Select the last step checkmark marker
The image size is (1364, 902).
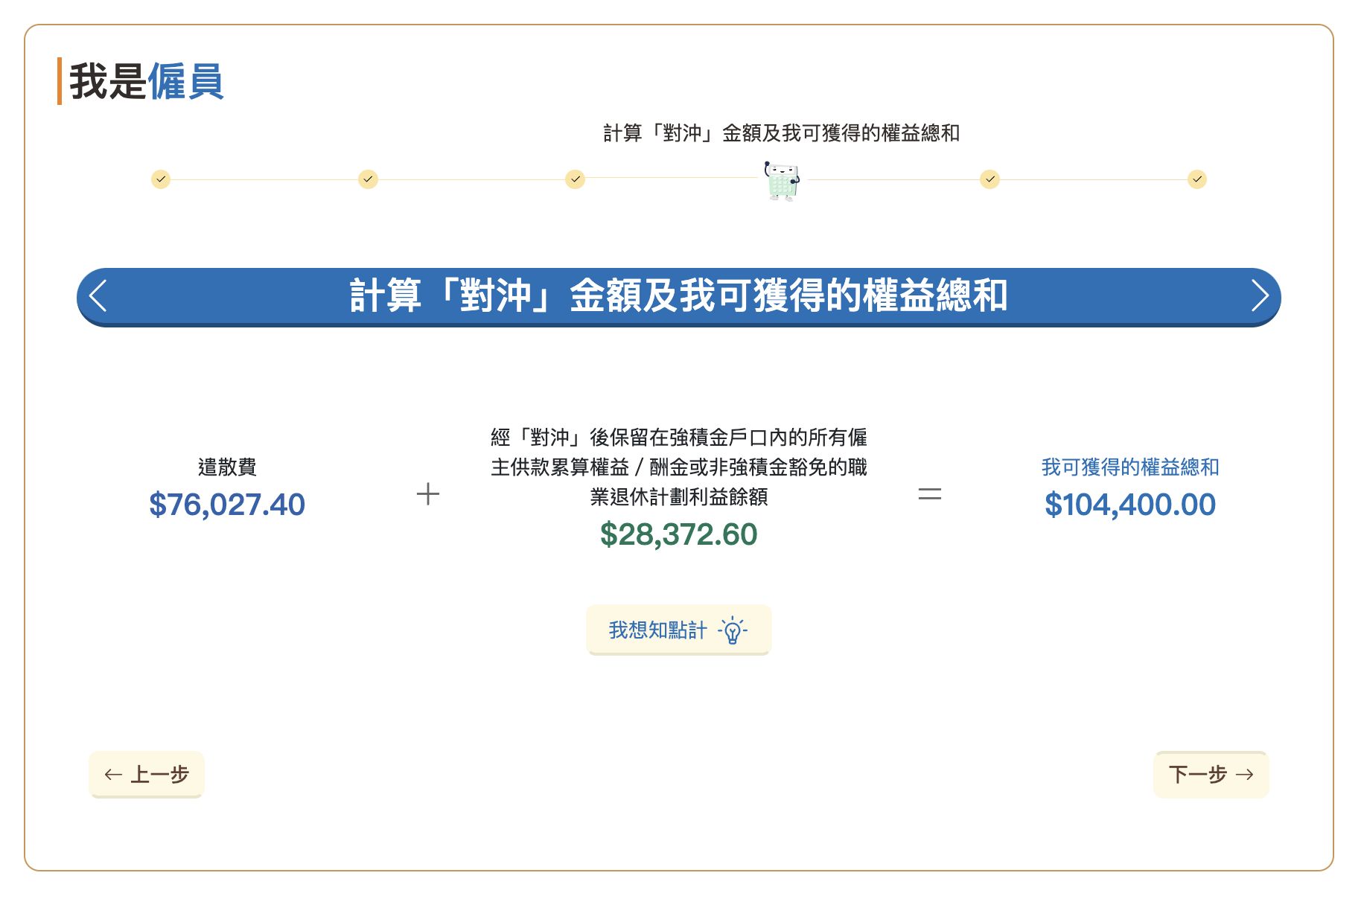coord(1196,179)
